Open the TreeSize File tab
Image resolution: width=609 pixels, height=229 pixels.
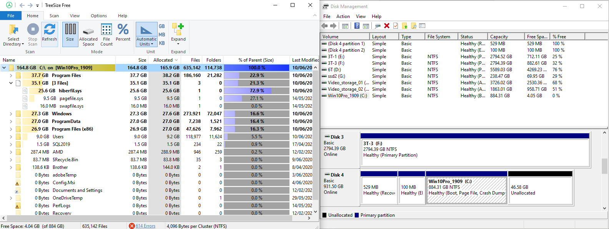pos(11,16)
